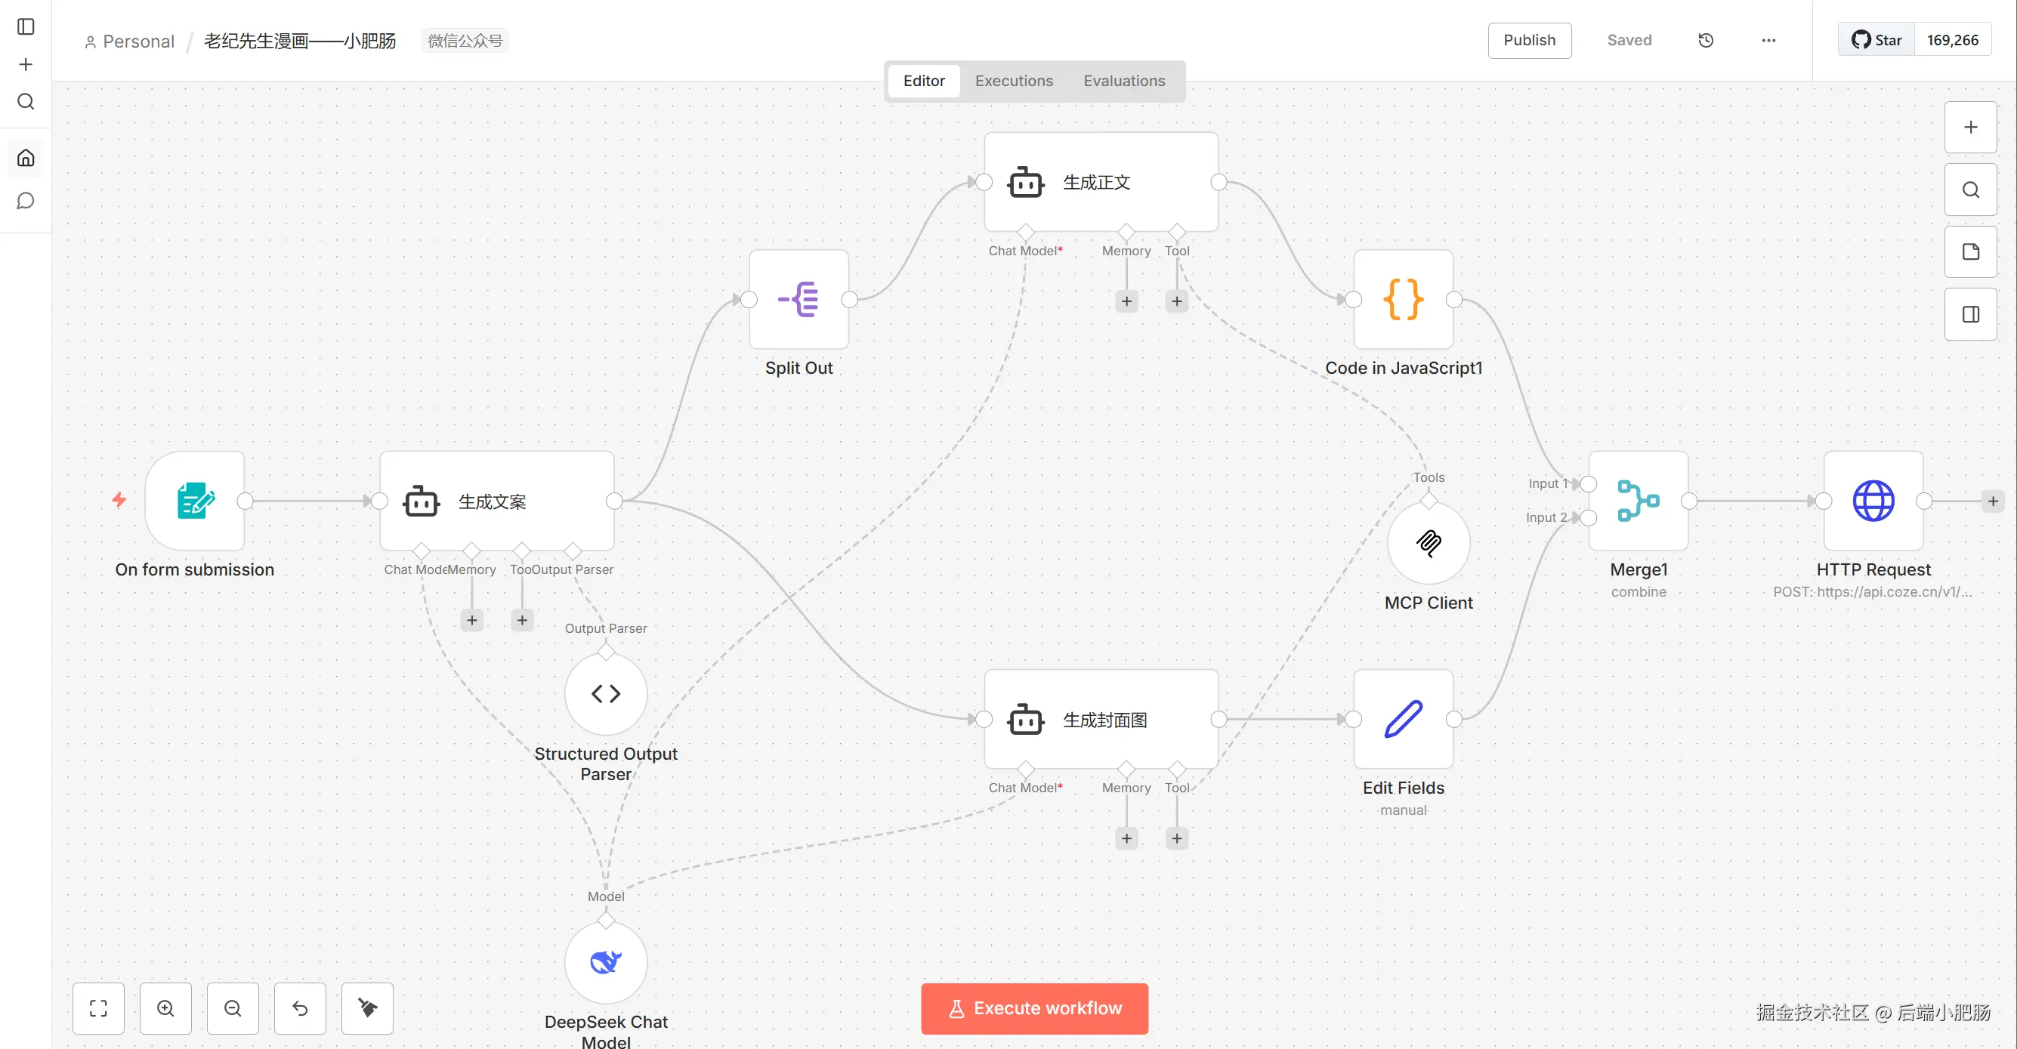
Task: Click the Publish button
Action: (x=1528, y=41)
